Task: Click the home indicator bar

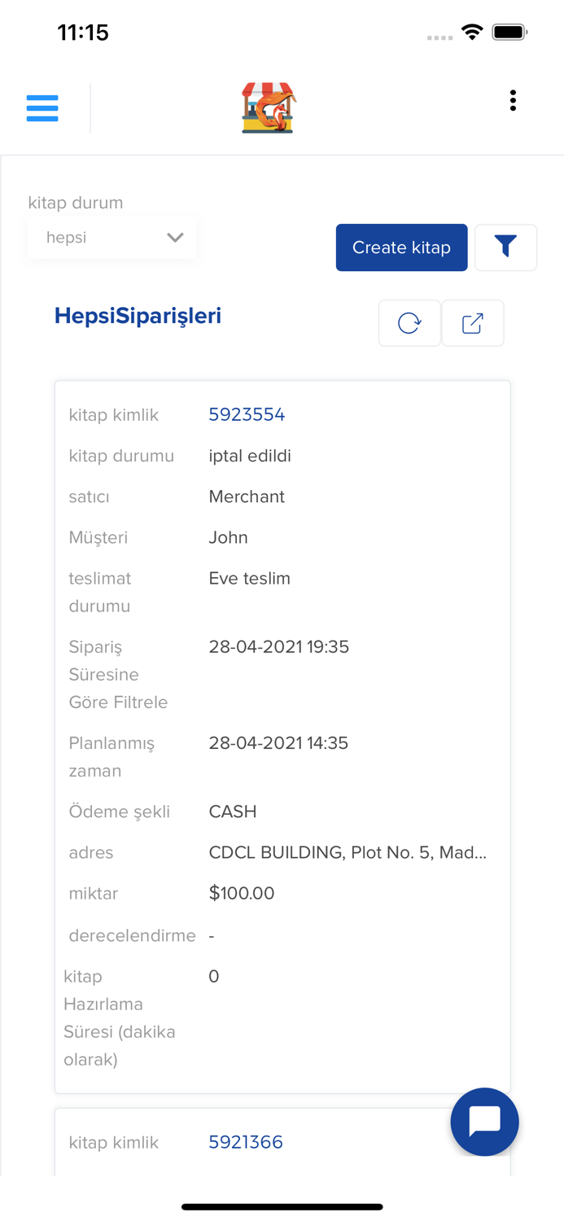Action: tap(282, 1207)
